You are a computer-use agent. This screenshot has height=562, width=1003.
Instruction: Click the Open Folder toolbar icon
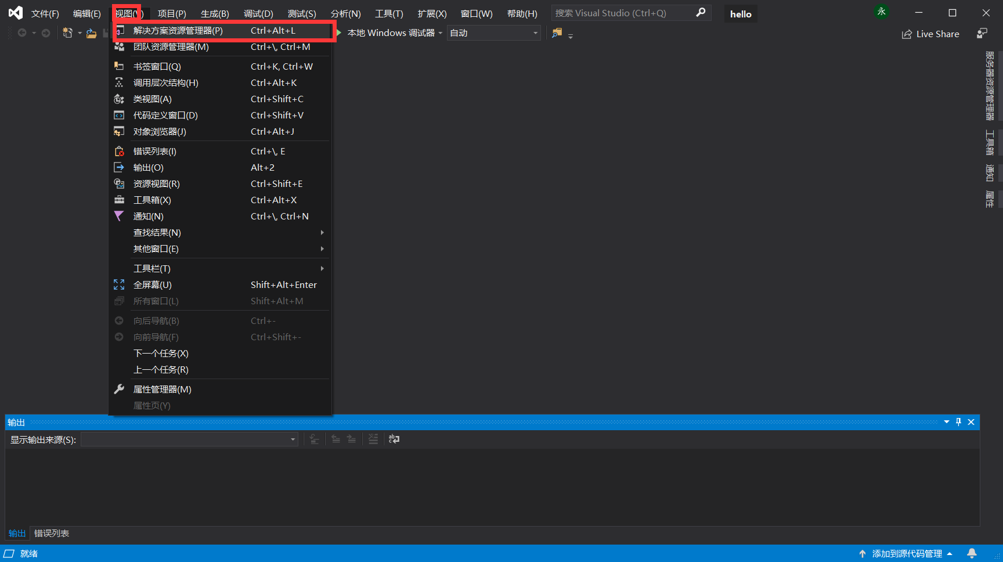(x=91, y=33)
